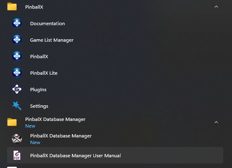Click the PinballX Lite icon
Image resolution: width=232 pixels, height=168 pixels.
tap(17, 73)
